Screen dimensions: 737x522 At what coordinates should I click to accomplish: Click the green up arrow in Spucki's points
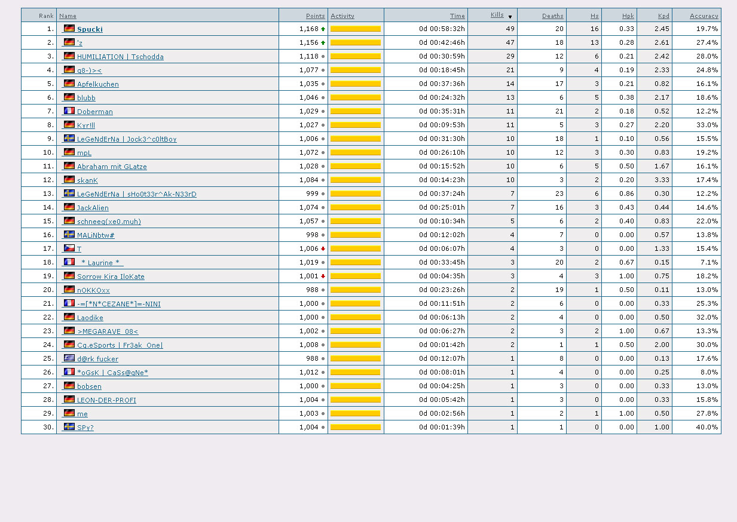point(323,29)
